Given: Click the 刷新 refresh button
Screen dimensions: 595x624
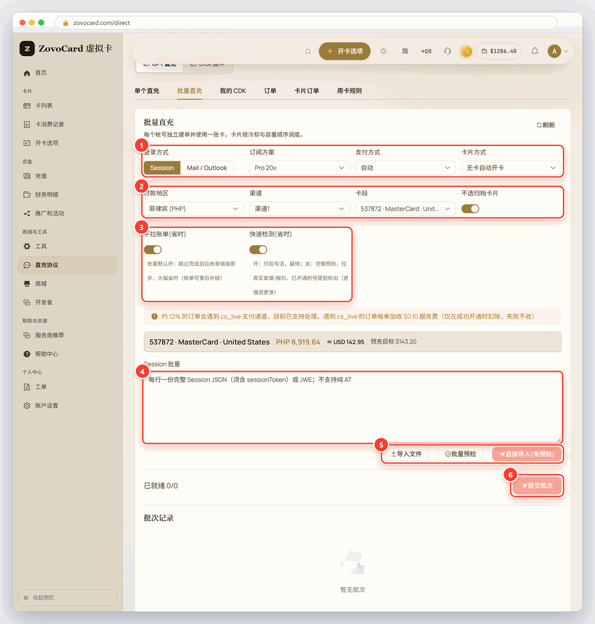Looking at the screenshot, I should (x=546, y=125).
